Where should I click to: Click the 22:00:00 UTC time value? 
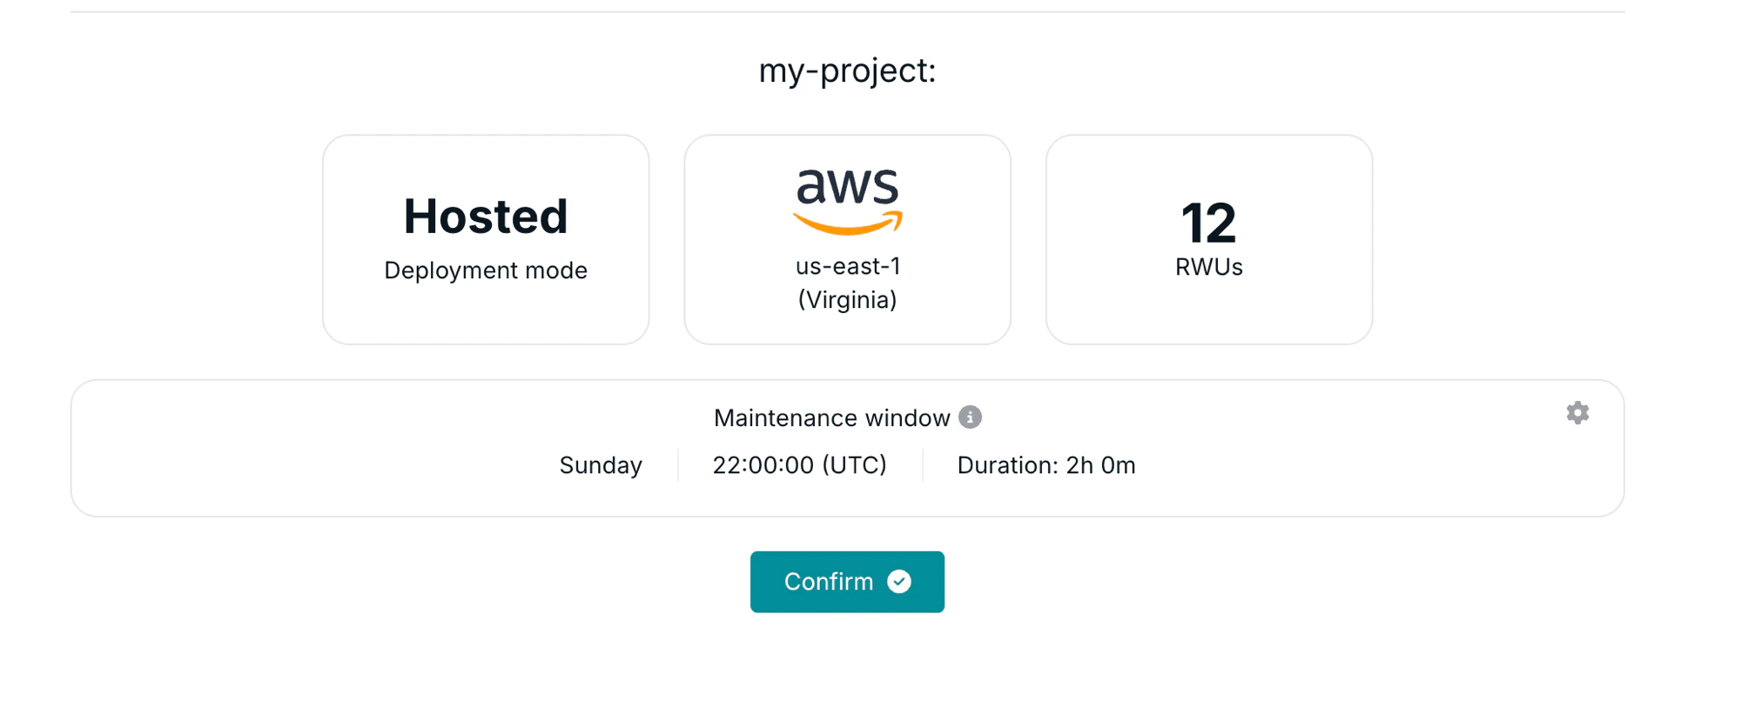pos(799,465)
